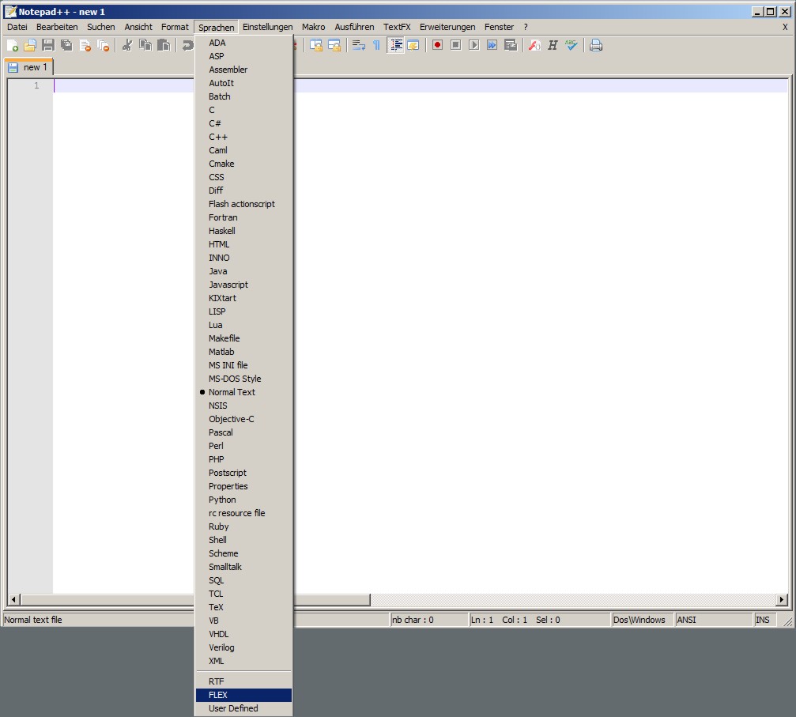Choose User Defined language entry

[243, 708]
